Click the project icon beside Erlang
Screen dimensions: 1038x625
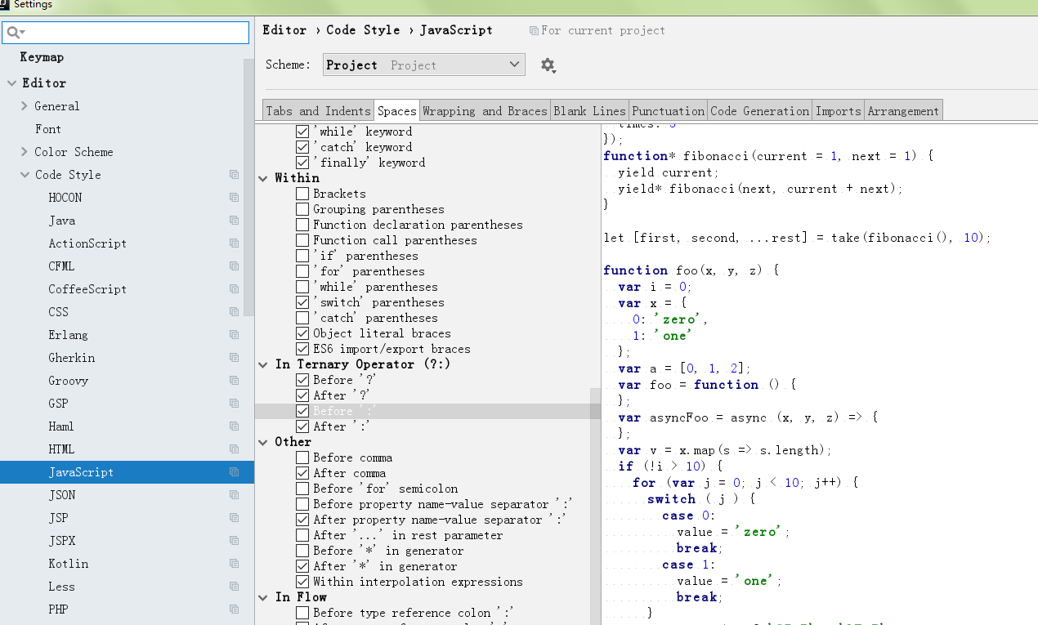[234, 335]
